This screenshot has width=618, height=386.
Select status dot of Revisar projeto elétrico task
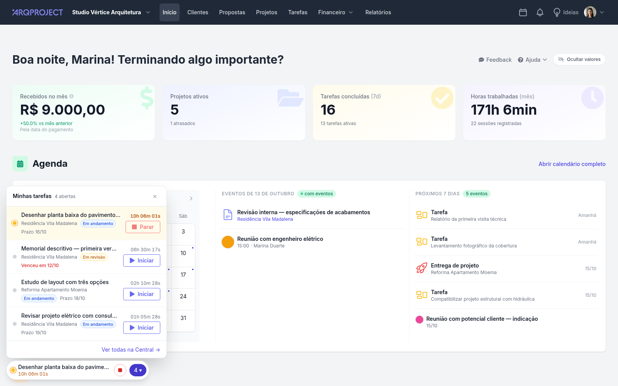15,324
